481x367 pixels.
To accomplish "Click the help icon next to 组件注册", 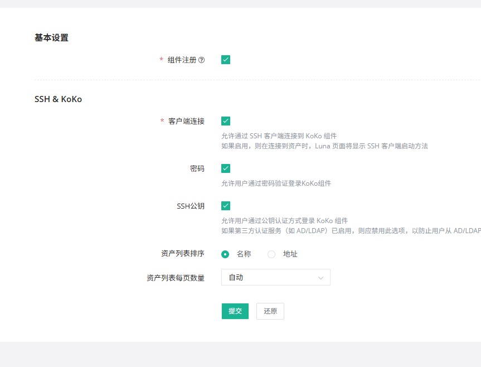I will pyautogui.click(x=202, y=60).
